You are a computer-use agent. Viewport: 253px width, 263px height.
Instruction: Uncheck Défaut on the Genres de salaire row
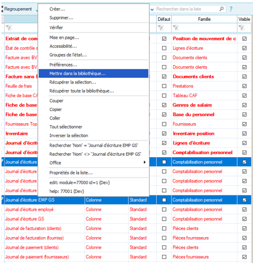pos(164,105)
